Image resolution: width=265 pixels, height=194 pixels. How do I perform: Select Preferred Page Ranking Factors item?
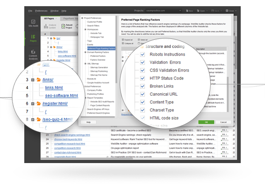click(x=101, y=48)
